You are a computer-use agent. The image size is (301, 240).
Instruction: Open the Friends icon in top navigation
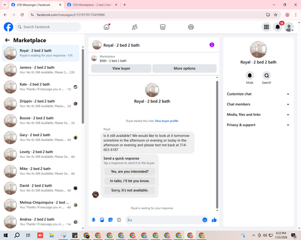tap(135, 27)
